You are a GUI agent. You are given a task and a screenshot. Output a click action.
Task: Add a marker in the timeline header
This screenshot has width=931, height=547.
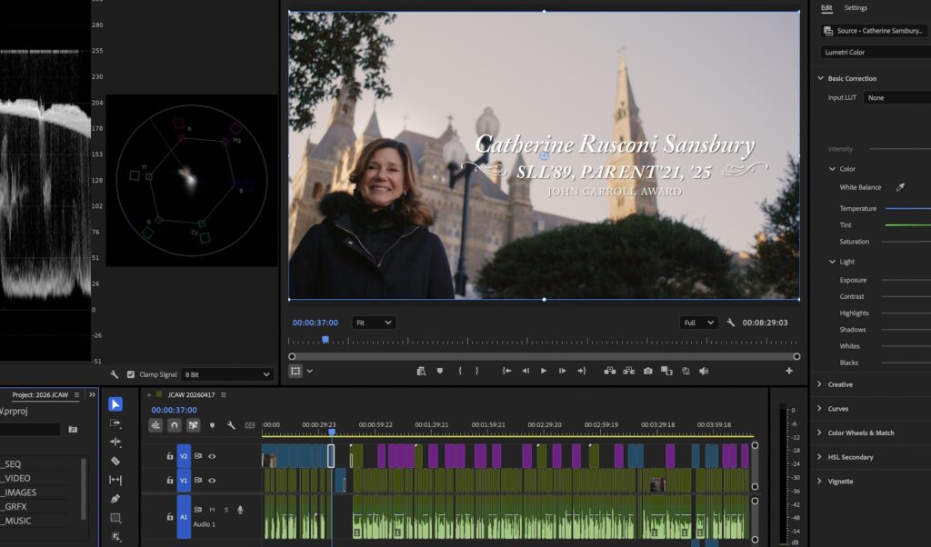[x=212, y=425]
